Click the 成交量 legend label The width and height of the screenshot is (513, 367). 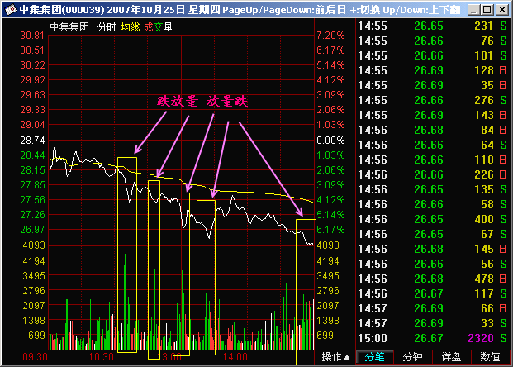click(x=158, y=26)
